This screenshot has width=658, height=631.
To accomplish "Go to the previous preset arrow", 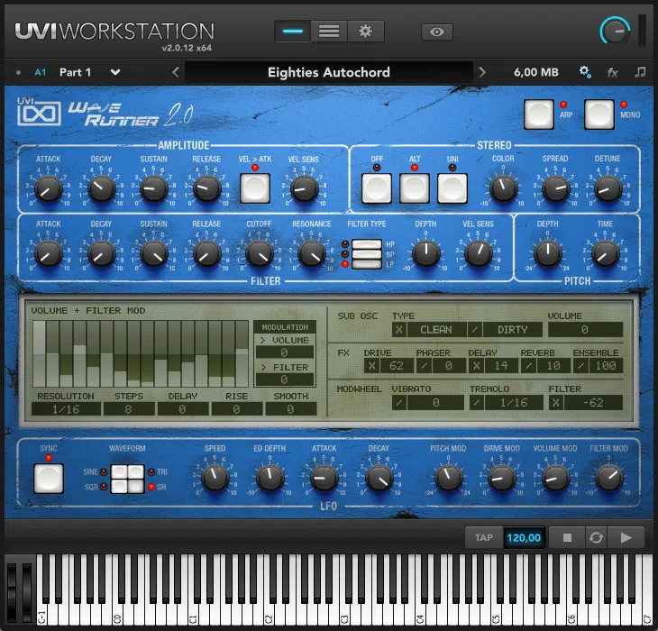I will point(176,72).
